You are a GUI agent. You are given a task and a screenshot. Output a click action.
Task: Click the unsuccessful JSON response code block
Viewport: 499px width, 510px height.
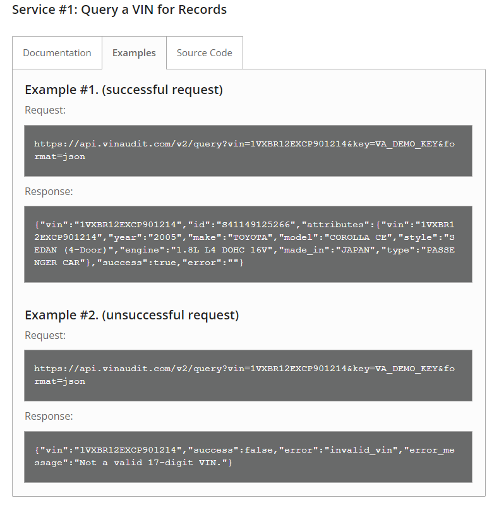coord(248,457)
